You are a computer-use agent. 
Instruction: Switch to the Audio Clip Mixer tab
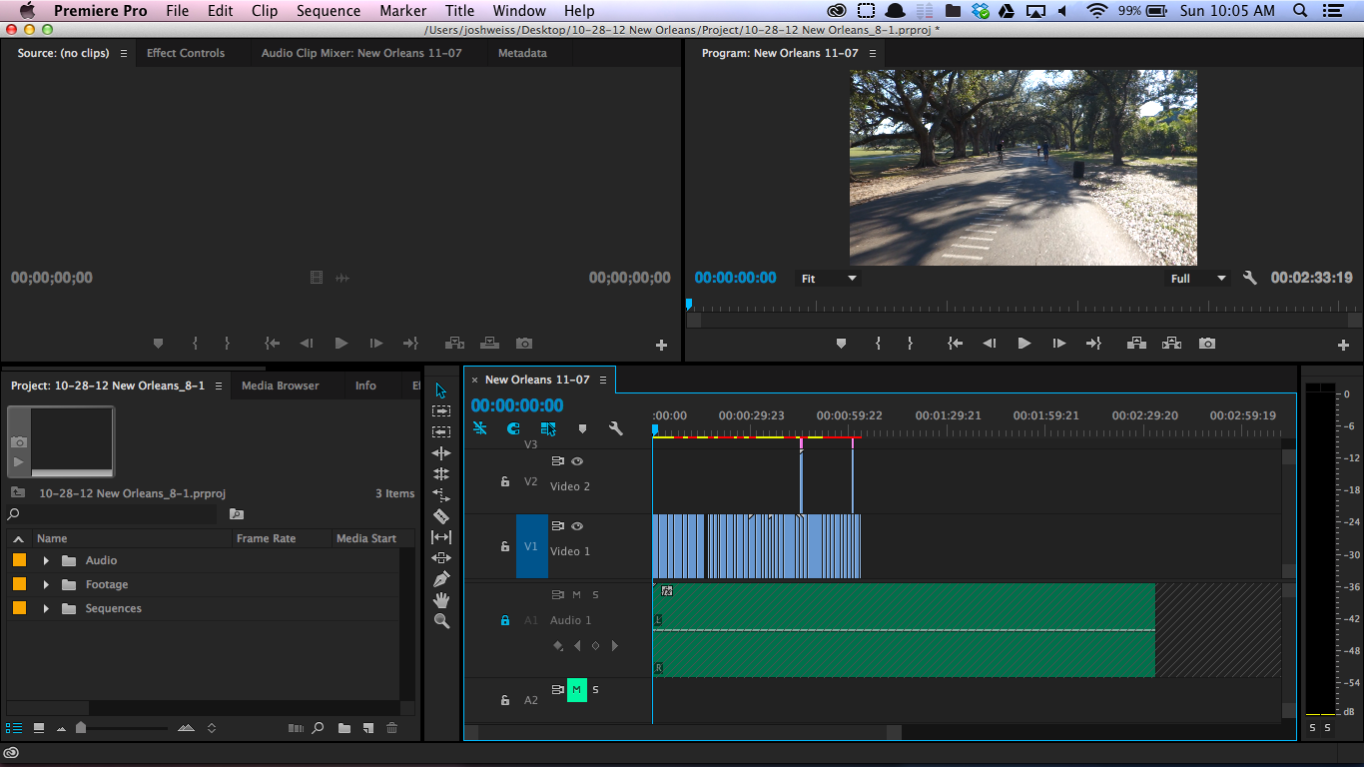tap(361, 53)
